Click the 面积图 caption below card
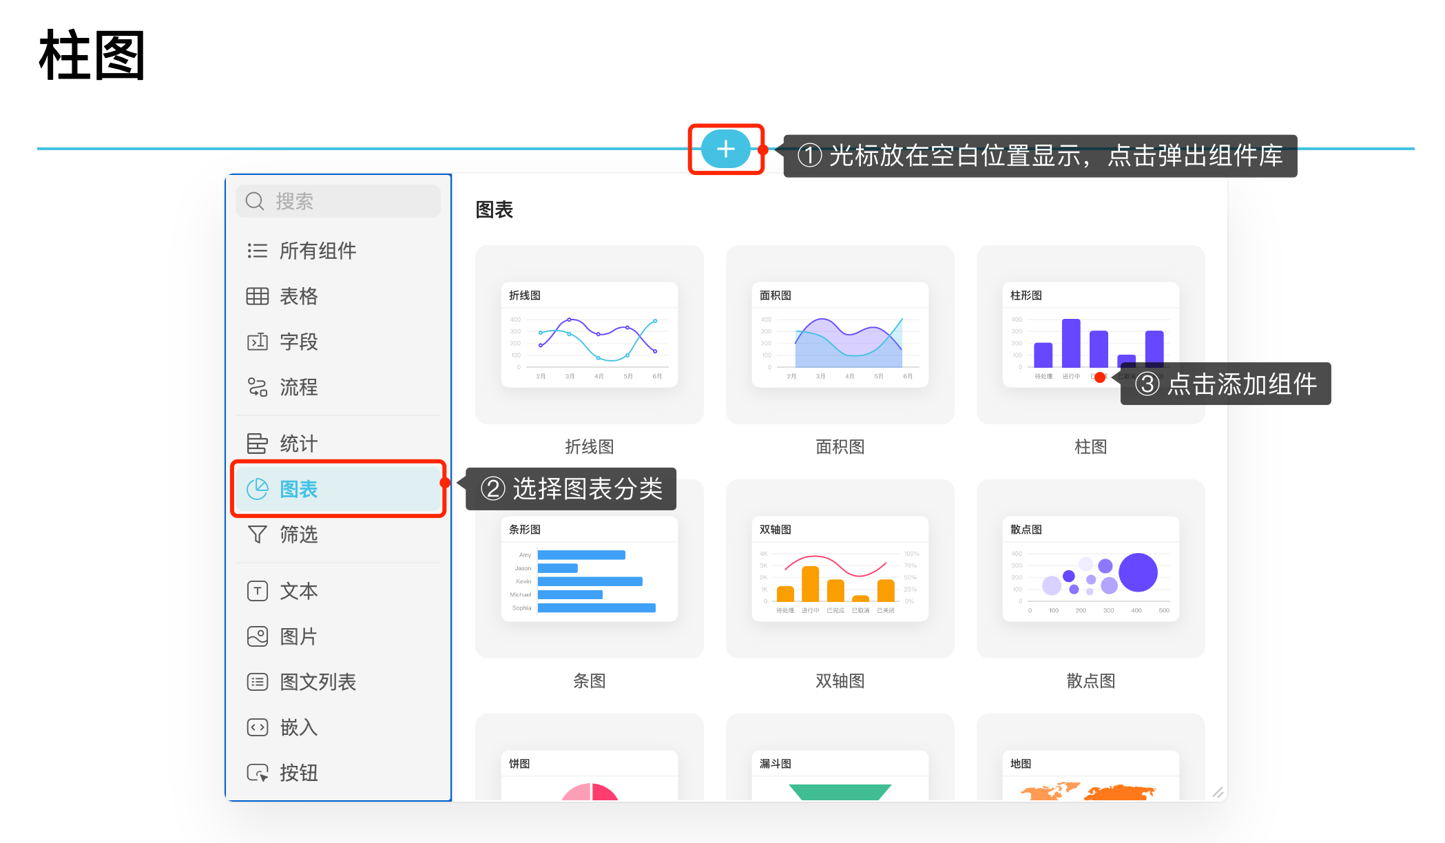Viewport: 1445px width, 843px height. pyautogui.click(x=840, y=447)
